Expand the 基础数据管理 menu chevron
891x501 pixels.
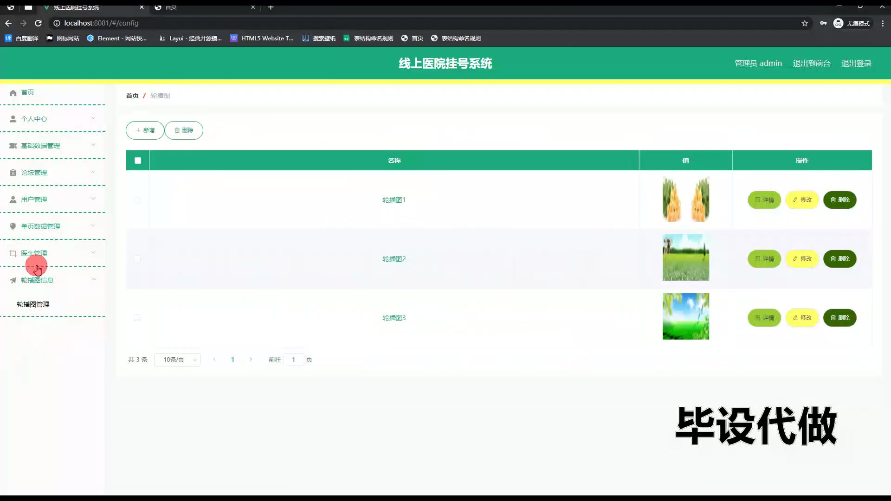[93, 145]
